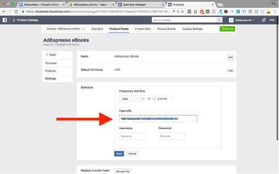Click the search magnifier in Search Business

click(x=219, y=20)
